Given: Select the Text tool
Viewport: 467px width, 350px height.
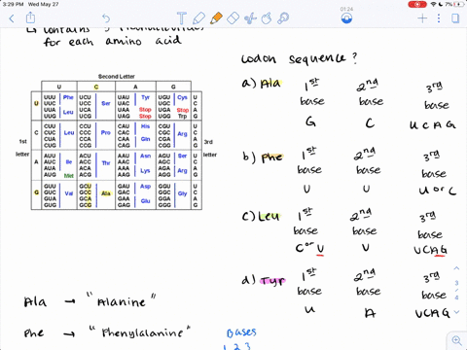Looking at the screenshot, I should click(182, 18).
